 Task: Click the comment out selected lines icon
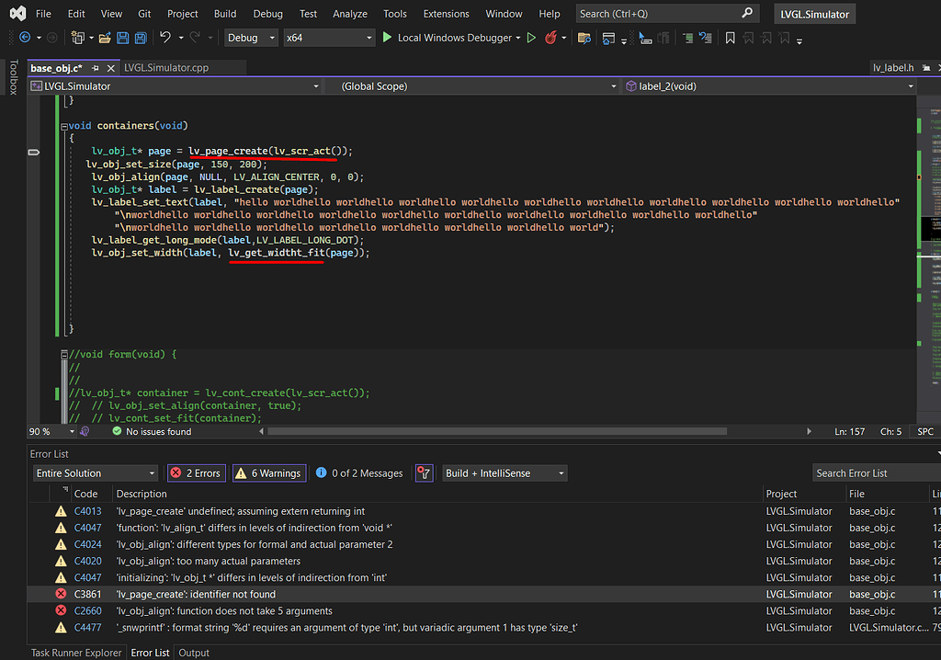click(x=687, y=39)
